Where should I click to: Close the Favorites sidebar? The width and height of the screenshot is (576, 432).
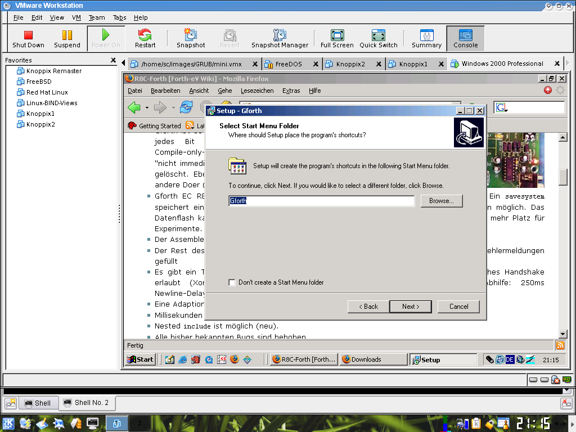[113, 60]
